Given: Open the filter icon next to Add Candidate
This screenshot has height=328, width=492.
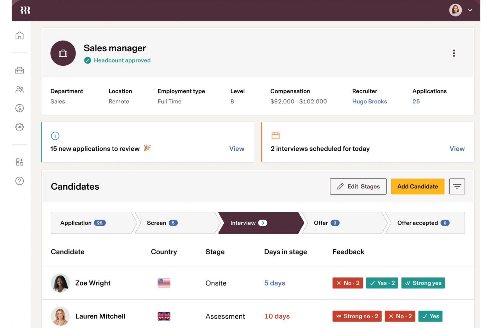Looking at the screenshot, I should (x=457, y=186).
